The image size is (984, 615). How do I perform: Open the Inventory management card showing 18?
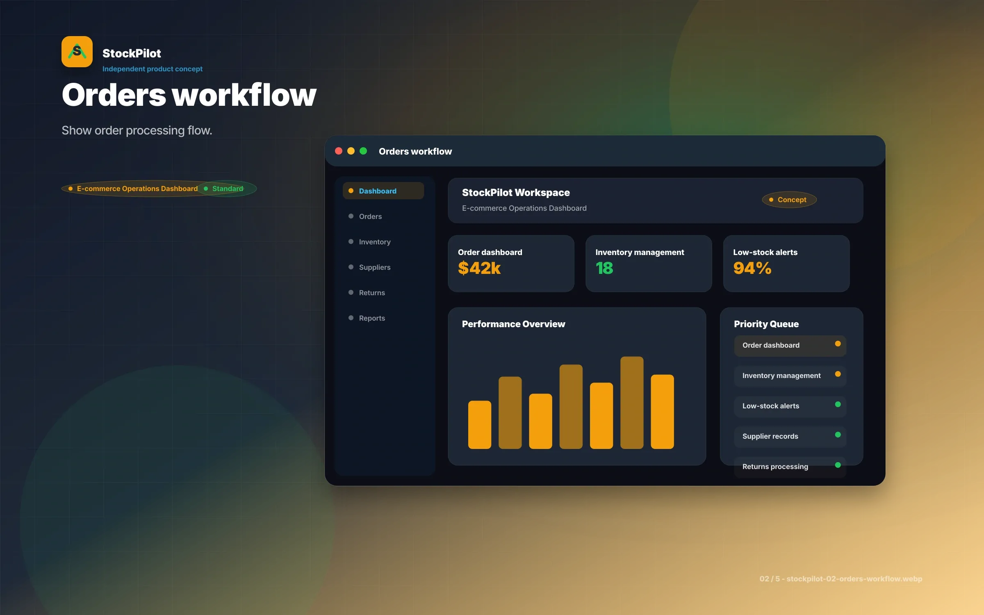(649, 263)
